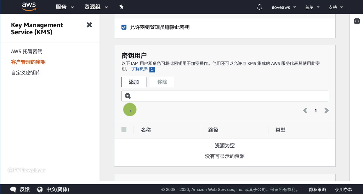The height and width of the screenshot is (194, 363).
Task: Open the 首尔 region menu
Action: [x=312, y=7]
